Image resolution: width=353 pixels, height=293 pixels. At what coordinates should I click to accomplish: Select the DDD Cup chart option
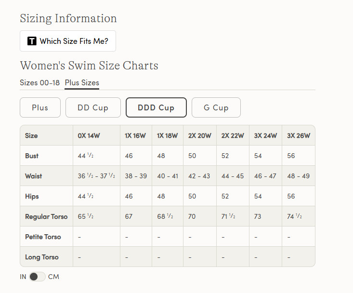point(156,107)
